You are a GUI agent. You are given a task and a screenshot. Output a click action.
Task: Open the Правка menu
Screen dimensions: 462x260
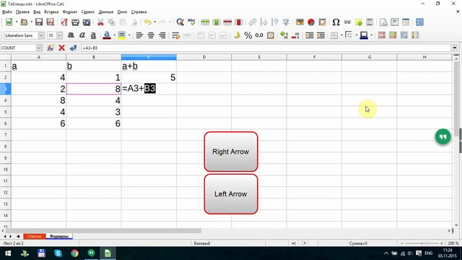22,12
